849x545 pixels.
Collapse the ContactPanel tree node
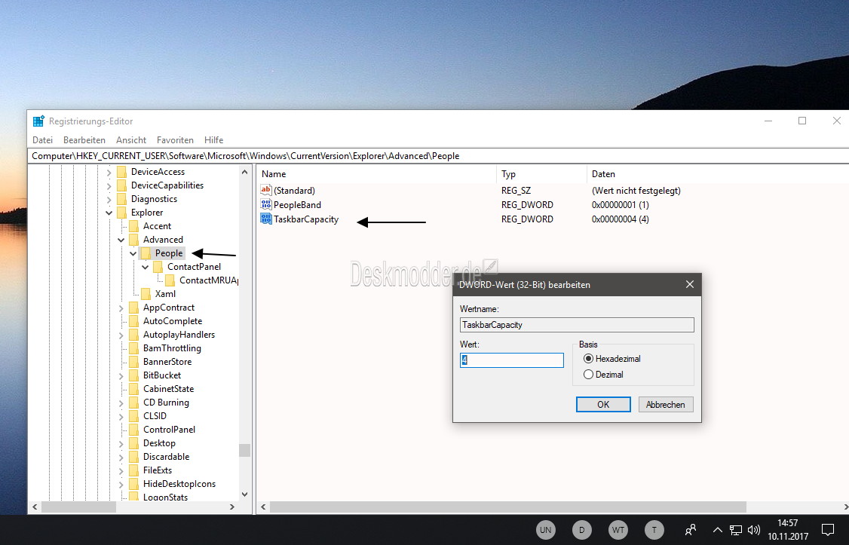(x=145, y=267)
